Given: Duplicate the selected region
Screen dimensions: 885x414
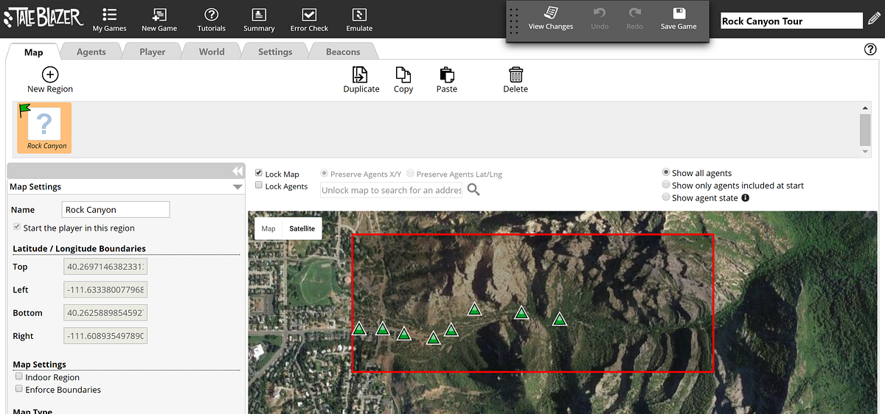Looking at the screenshot, I should click(361, 80).
